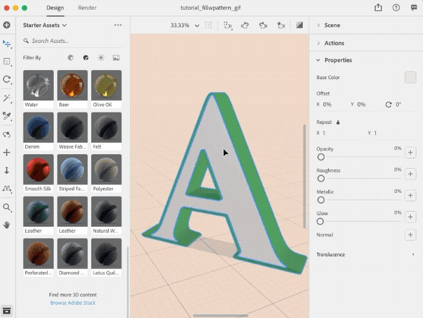Viewport: 423px width, 318px height.
Task: Add texture to Glow with plus button
Action: [x=410, y=217]
